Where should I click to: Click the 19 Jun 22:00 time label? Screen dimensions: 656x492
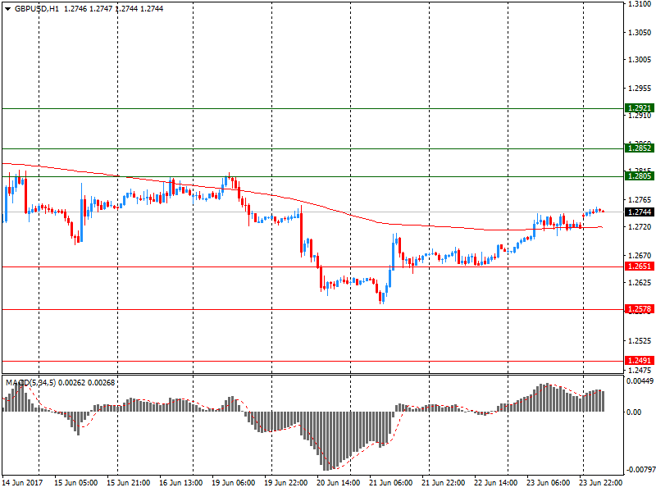(285, 483)
